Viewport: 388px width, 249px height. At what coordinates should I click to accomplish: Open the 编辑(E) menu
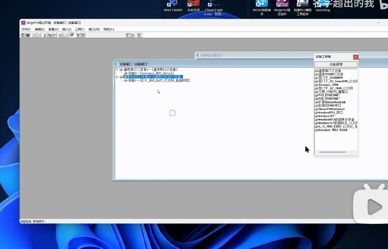[39, 29]
